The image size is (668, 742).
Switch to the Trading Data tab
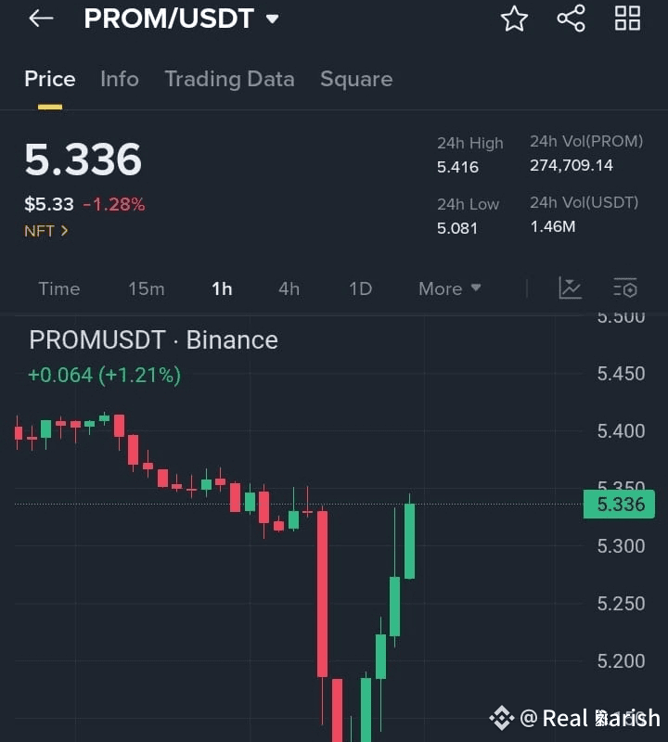229,79
